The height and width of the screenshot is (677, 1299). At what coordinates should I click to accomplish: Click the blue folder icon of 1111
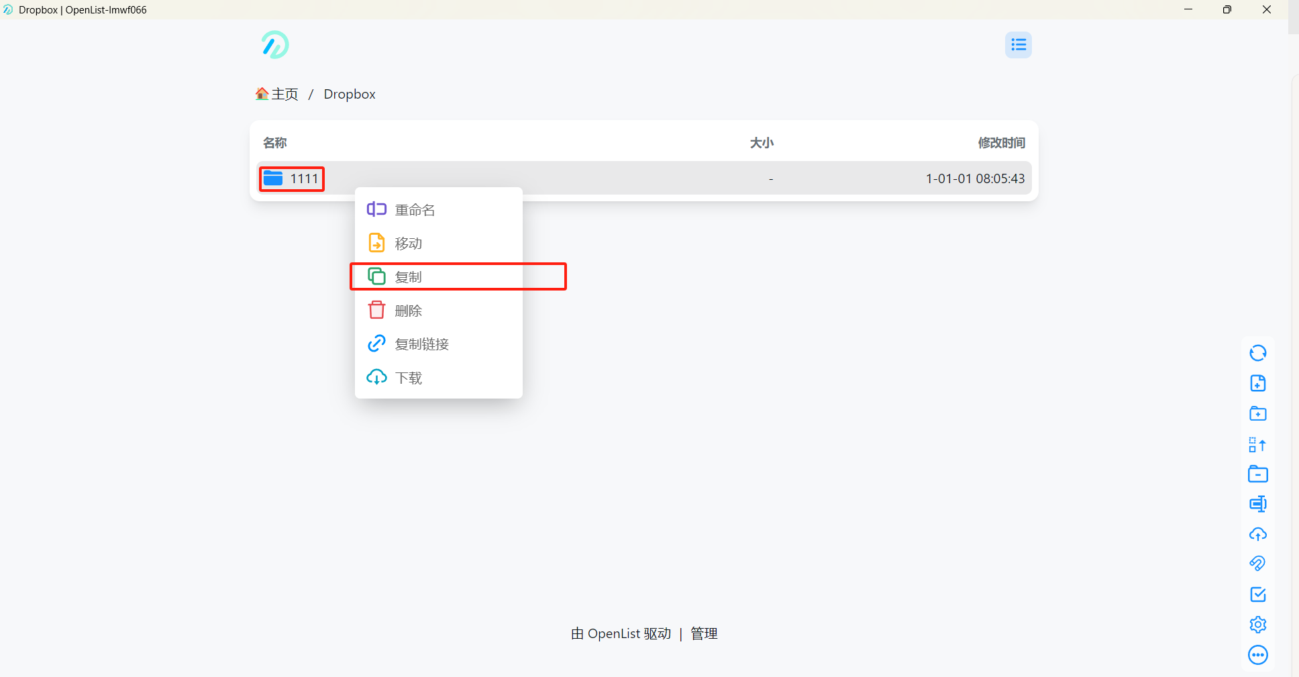pyautogui.click(x=273, y=178)
